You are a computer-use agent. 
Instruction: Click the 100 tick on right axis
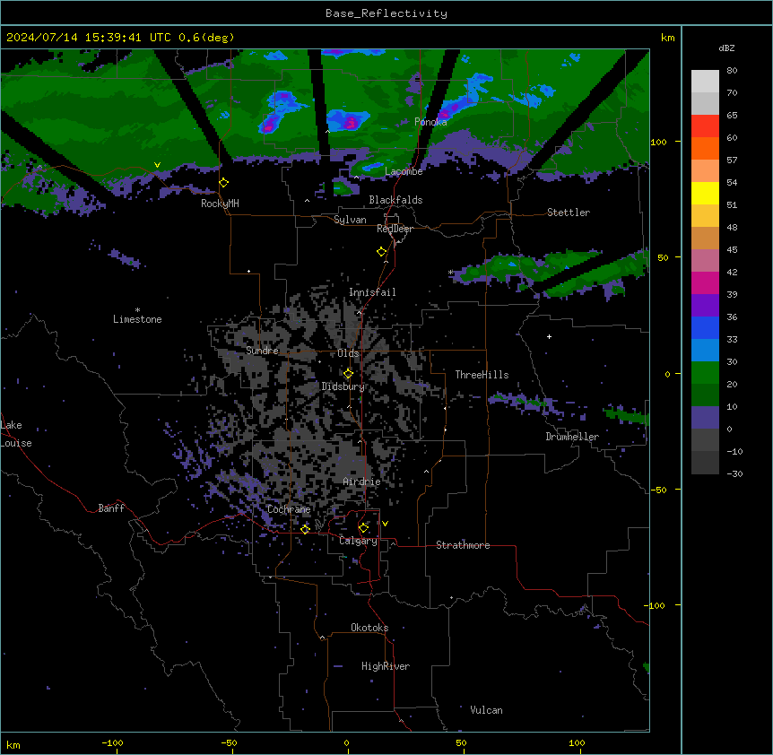658,142
